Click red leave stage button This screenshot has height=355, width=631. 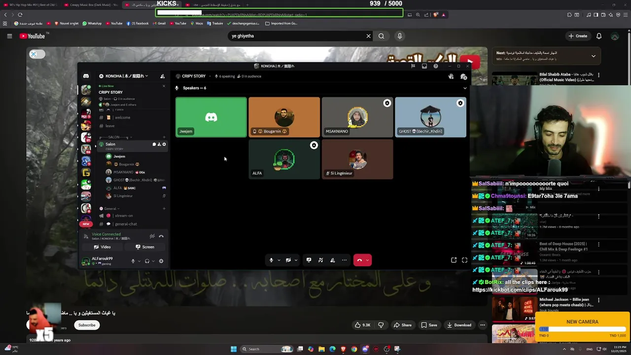[359, 260]
